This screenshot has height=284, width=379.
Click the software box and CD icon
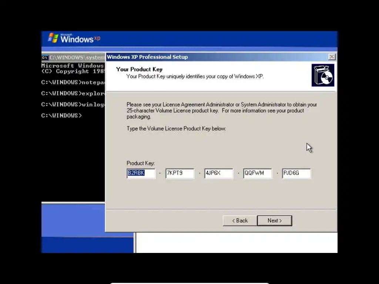click(x=323, y=75)
